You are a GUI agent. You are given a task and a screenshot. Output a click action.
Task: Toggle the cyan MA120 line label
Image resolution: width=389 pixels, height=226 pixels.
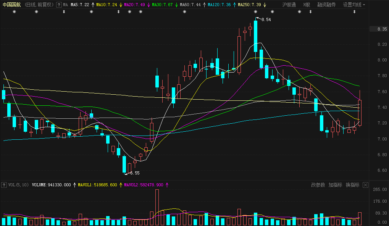(219, 5)
